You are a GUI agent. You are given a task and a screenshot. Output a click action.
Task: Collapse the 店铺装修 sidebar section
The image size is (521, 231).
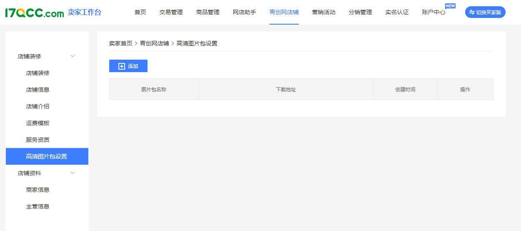[x=72, y=56]
